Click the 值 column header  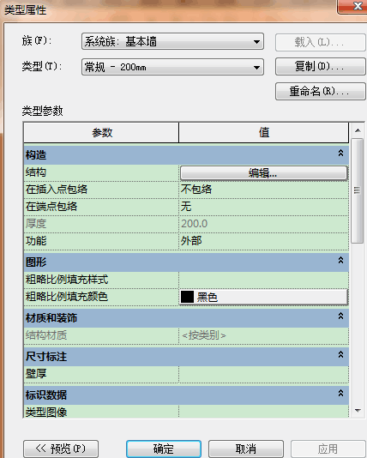point(263,133)
